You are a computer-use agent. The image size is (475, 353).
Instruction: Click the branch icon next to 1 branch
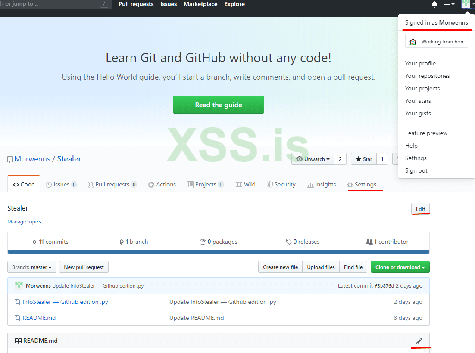tap(122, 242)
